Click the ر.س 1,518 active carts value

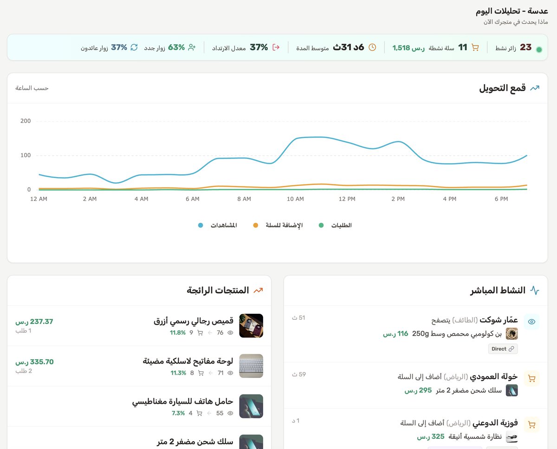point(408,47)
